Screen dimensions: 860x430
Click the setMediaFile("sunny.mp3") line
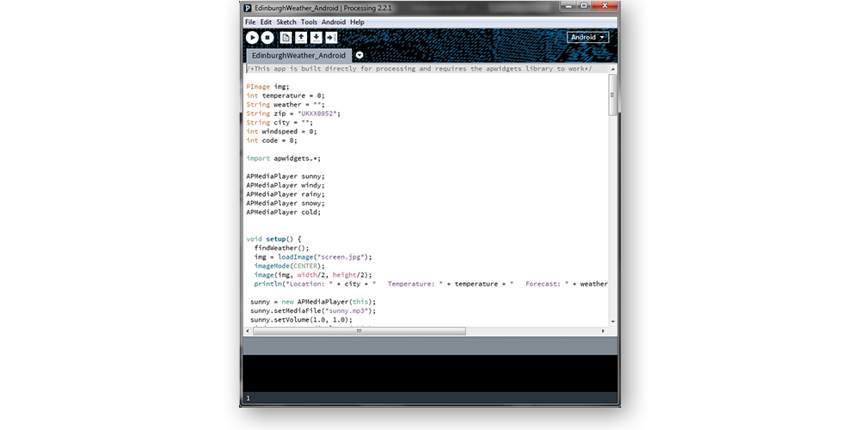coord(313,311)
